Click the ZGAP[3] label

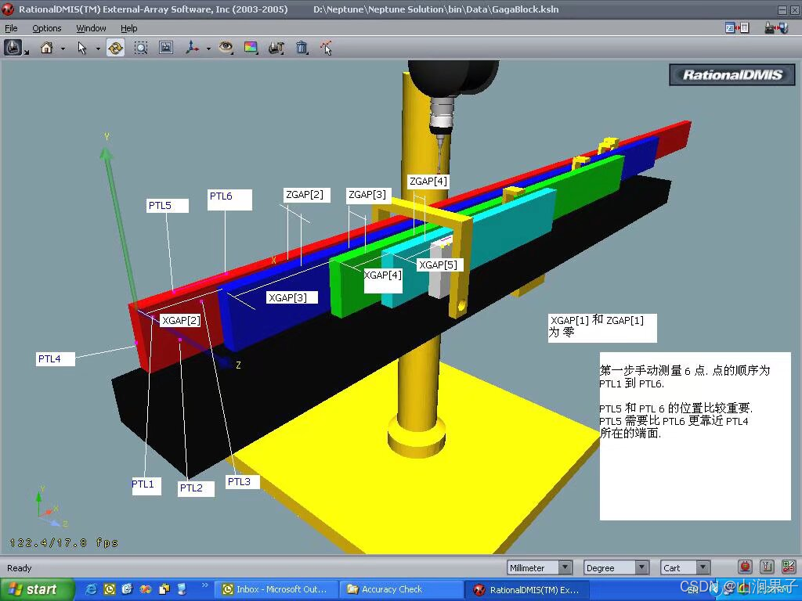pyautogui.click(x=370, y=195)
